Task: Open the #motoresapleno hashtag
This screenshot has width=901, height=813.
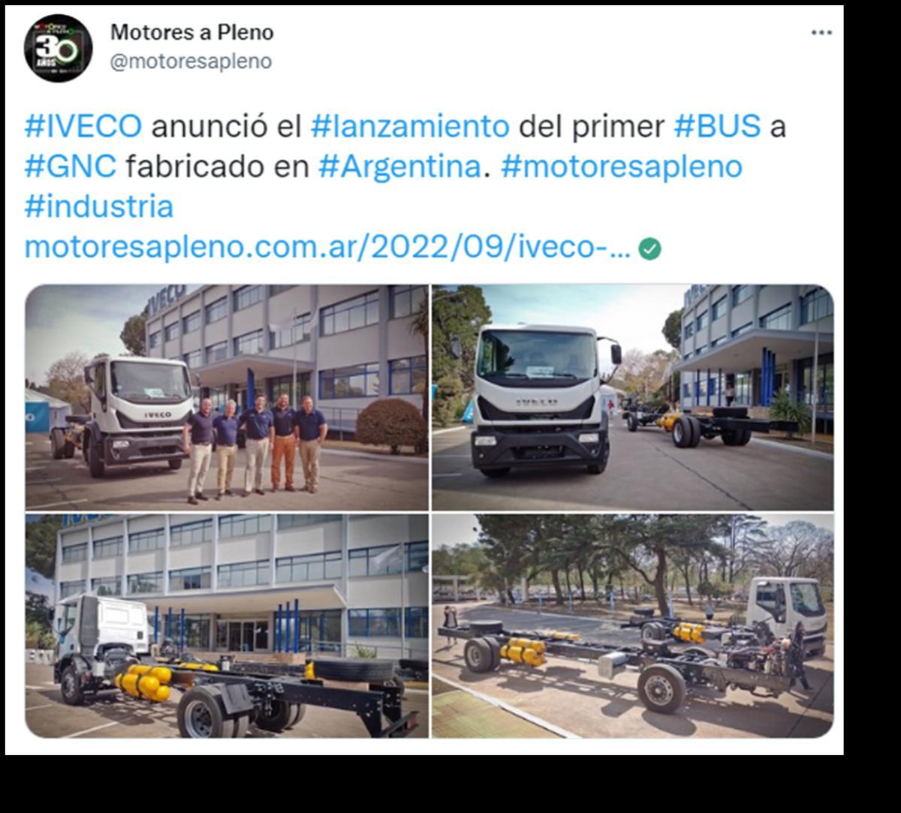Action: click(622, 167)
